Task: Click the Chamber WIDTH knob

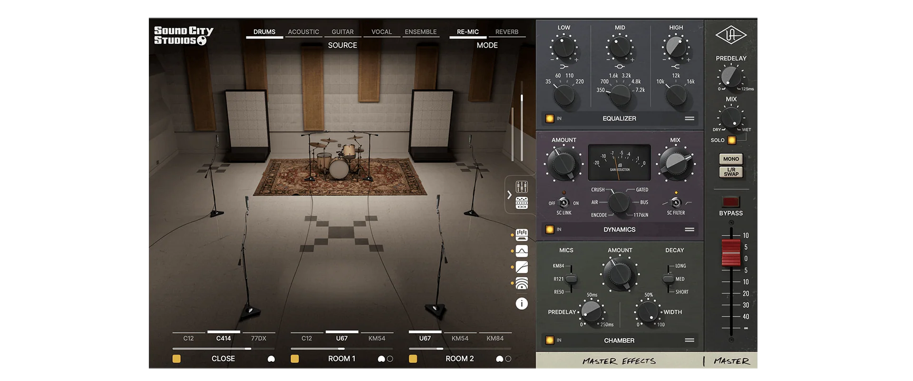Action: tap(648, 312)
